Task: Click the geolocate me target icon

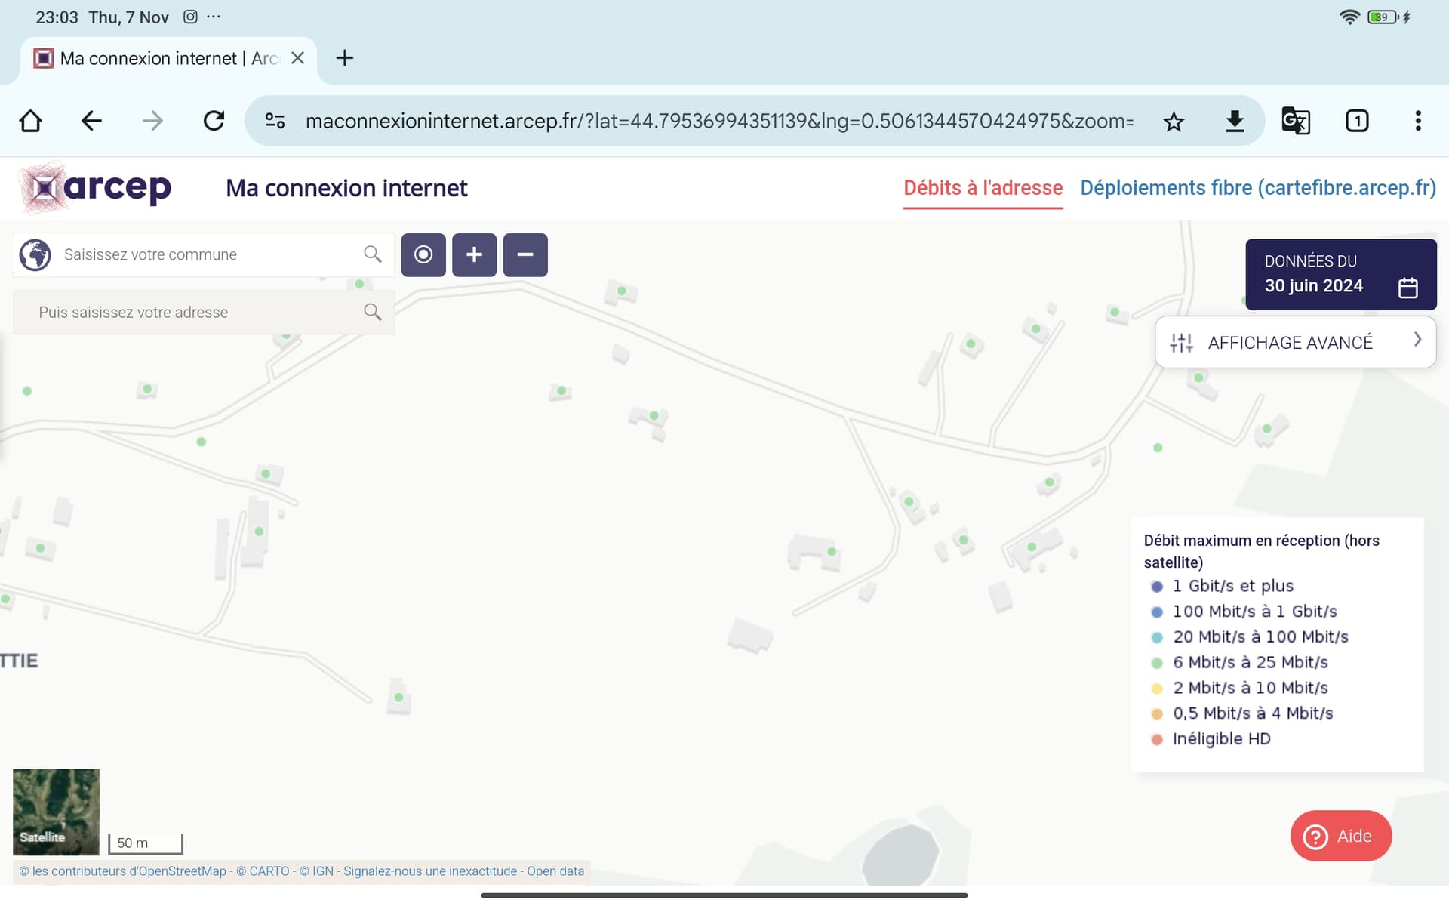Action: [x=423, y=255]
